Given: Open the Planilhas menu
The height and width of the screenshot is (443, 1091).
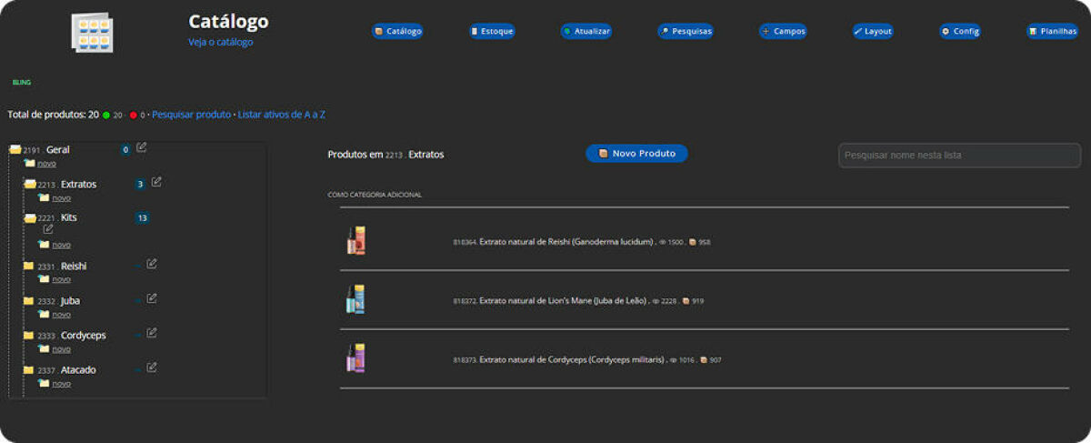Looking at the screenshot, I should click(x=1052, y=31).
